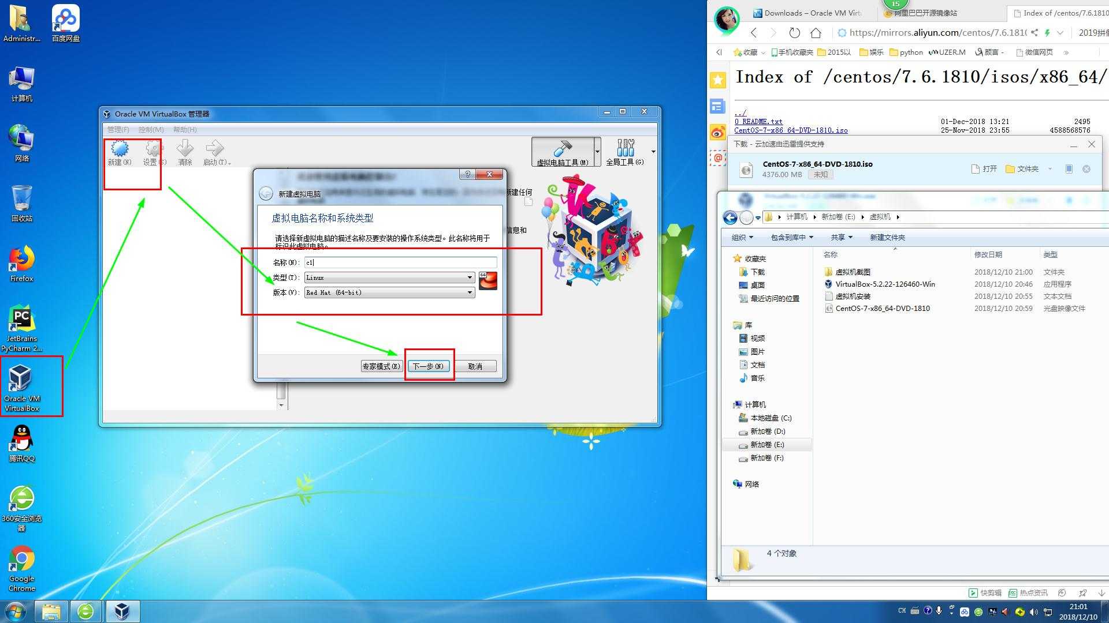Select the Firefox desktop shortcut

tap(21, 264)
